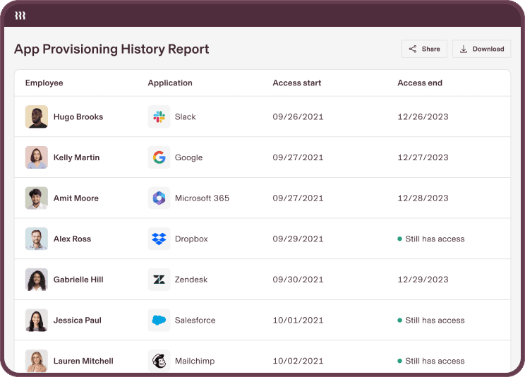Select the Microsoft 365 icon
Screen dimensions: 525x377
tap(159, 198)
